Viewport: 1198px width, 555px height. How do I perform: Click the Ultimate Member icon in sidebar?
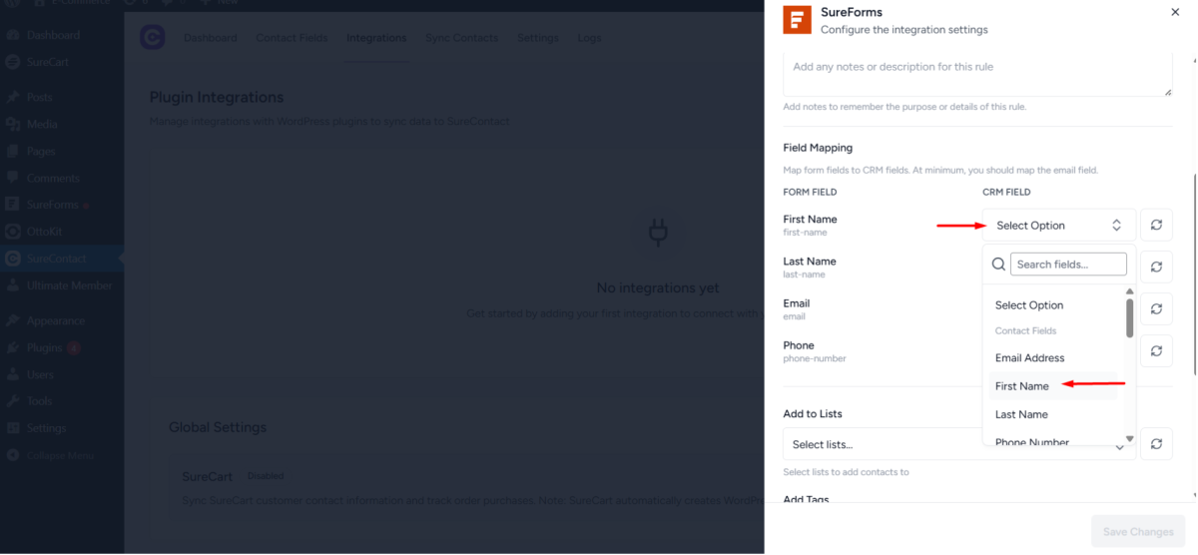[x=12, y=285]
